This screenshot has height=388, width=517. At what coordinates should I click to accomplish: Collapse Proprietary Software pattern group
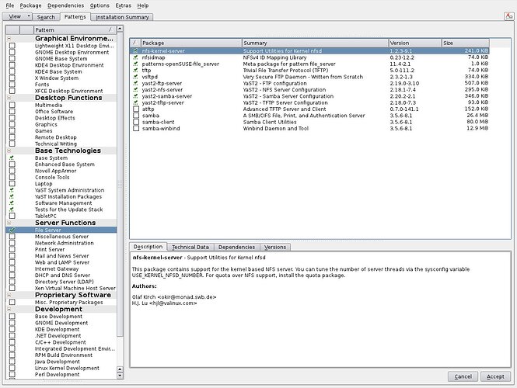[9, 295]
